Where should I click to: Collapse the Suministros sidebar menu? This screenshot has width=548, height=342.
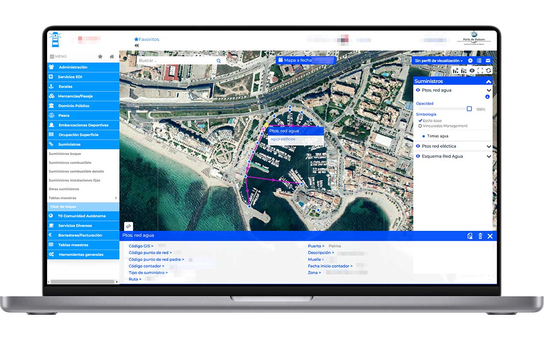coord(83,144)
